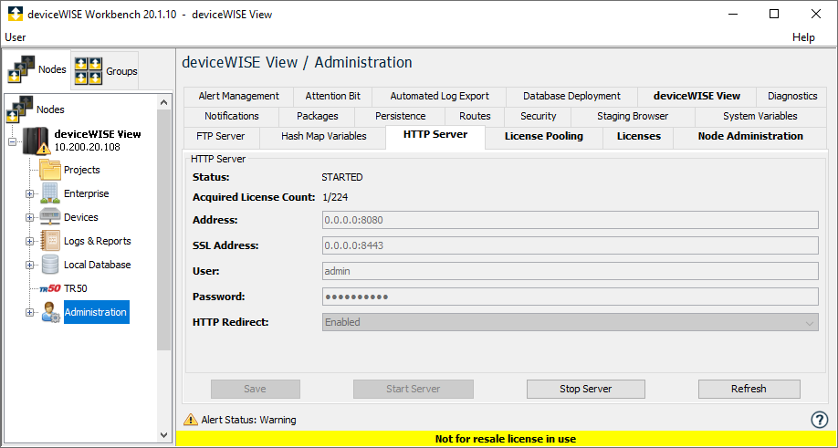838x448 pixels.
Task: Expand the Devices tree node
Action: click(x=30, y=217)
